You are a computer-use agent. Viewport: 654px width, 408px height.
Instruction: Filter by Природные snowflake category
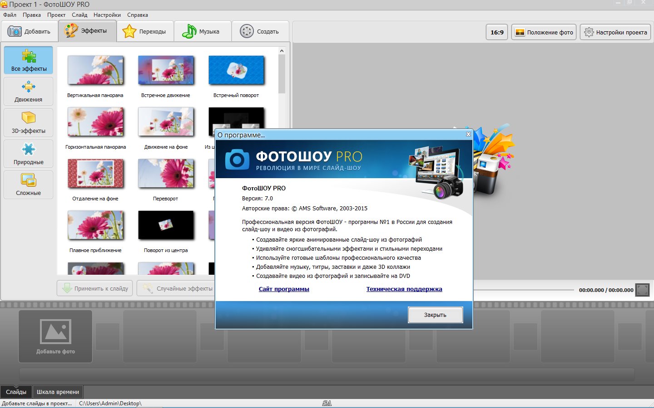coord(29,154)
